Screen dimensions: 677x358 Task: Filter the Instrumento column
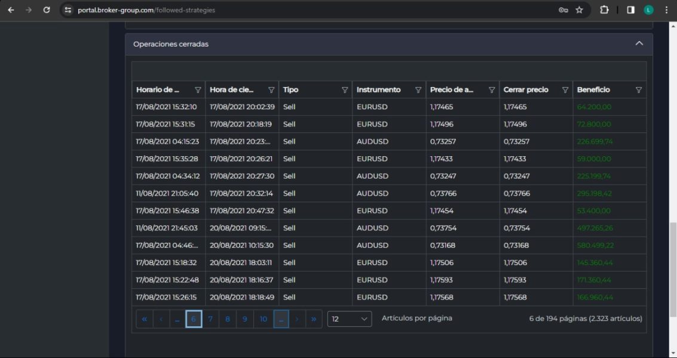point(418,90)
